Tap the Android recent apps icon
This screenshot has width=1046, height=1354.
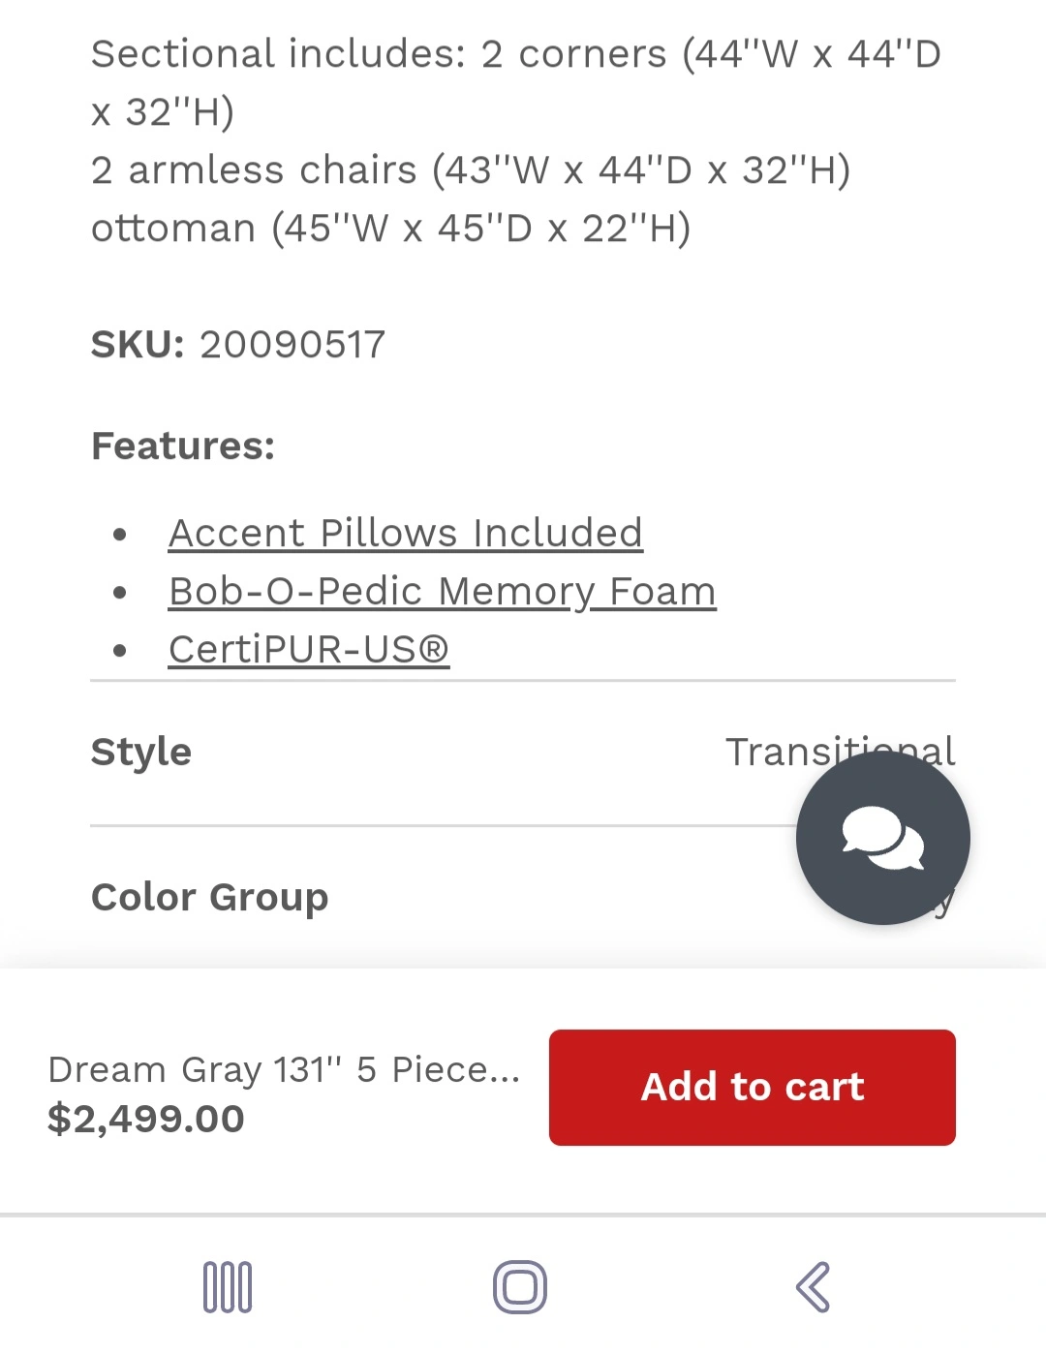pos(228,1287)
